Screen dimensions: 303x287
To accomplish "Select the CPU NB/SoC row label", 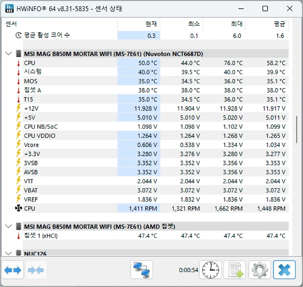I will tap(41, 127).
